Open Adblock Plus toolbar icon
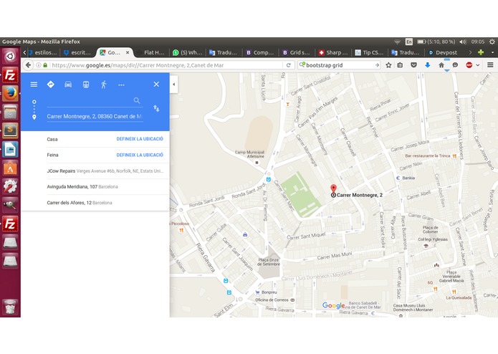The width and height of the screenshot is (498, 354). point(469,65)
